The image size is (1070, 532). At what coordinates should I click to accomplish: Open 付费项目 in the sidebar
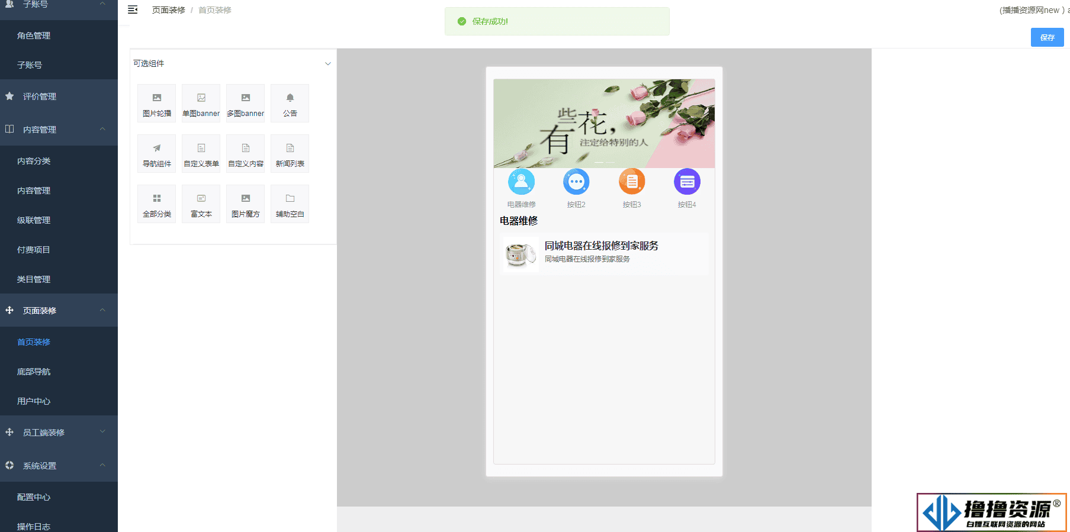(59, 250)
